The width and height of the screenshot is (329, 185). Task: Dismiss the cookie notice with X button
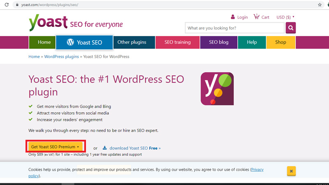coord(291,171)
